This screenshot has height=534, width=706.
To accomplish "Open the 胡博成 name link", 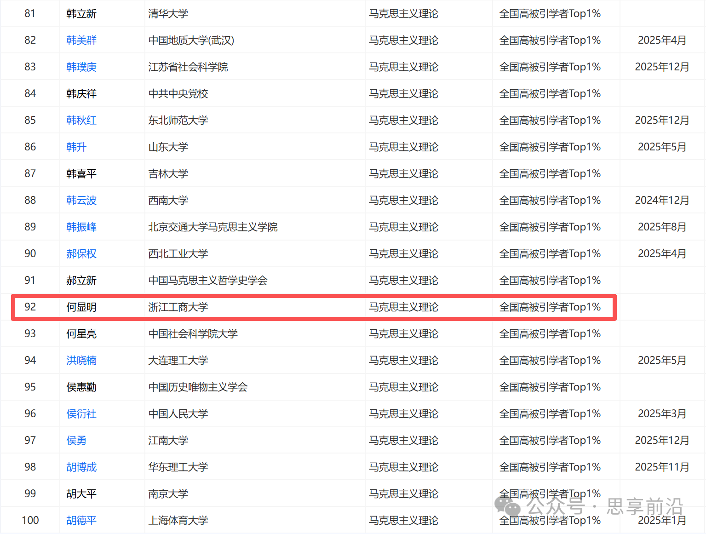I will (81, 467).
